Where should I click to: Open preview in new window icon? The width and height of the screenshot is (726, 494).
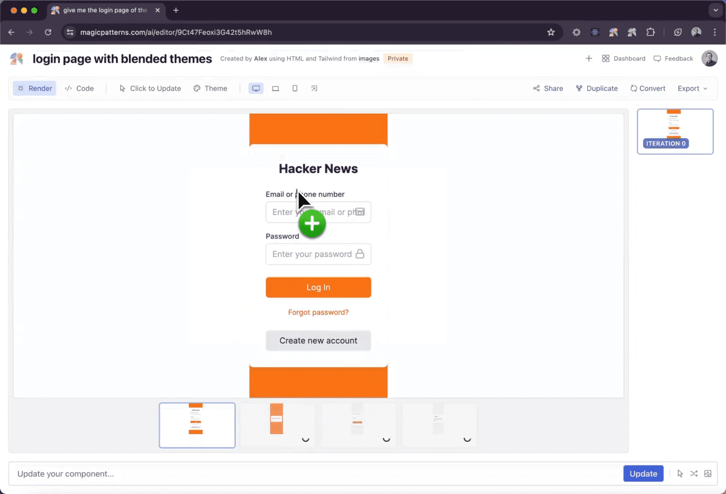point(314,88)
